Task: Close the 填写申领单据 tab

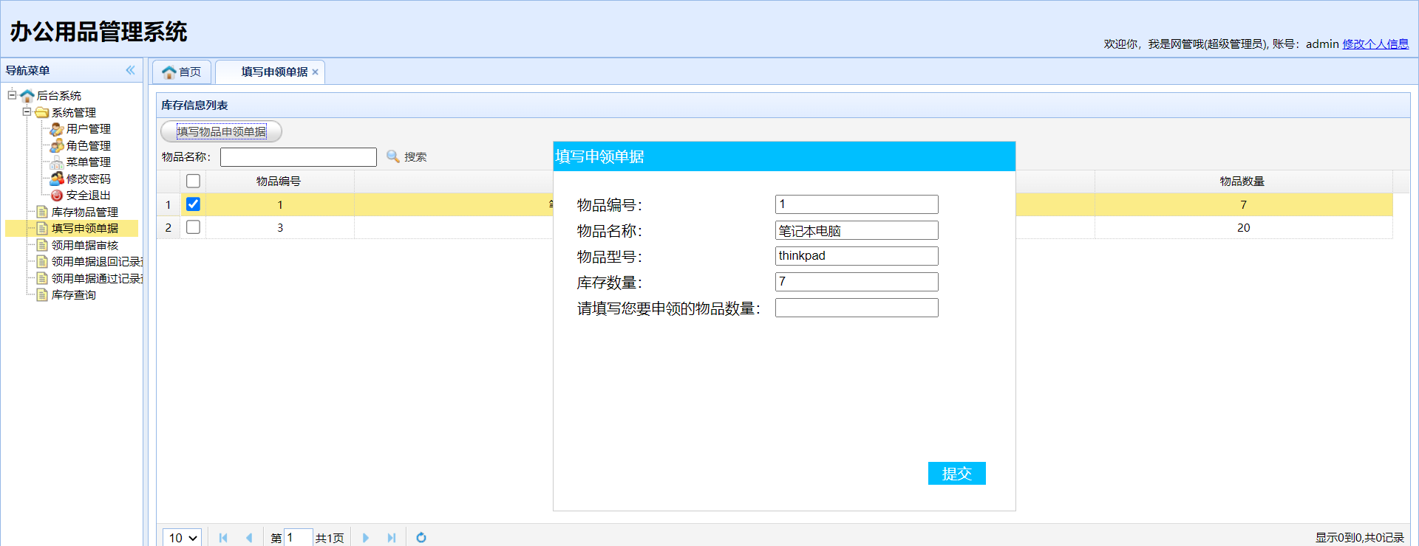Action: click(315, 72)
